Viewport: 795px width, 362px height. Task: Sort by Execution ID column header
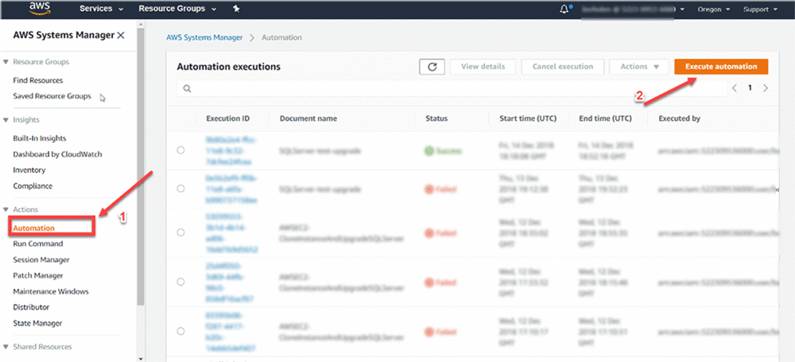click(227, 118)
